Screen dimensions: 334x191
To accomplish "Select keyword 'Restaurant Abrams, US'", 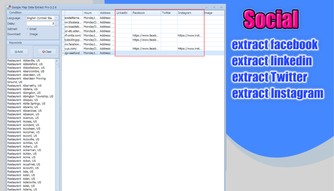I will pyautogui.click(x=23, y=107).
